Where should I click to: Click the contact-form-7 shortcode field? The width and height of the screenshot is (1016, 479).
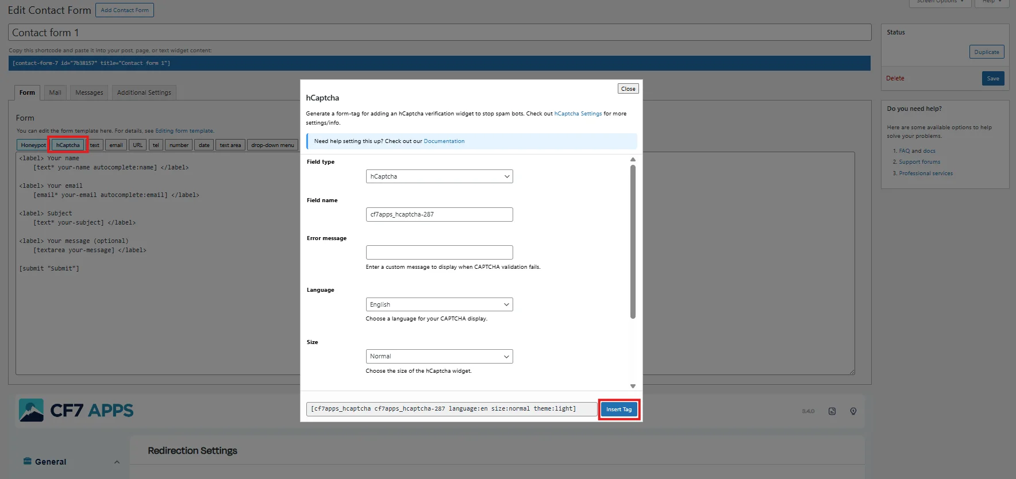click(440, 63)
